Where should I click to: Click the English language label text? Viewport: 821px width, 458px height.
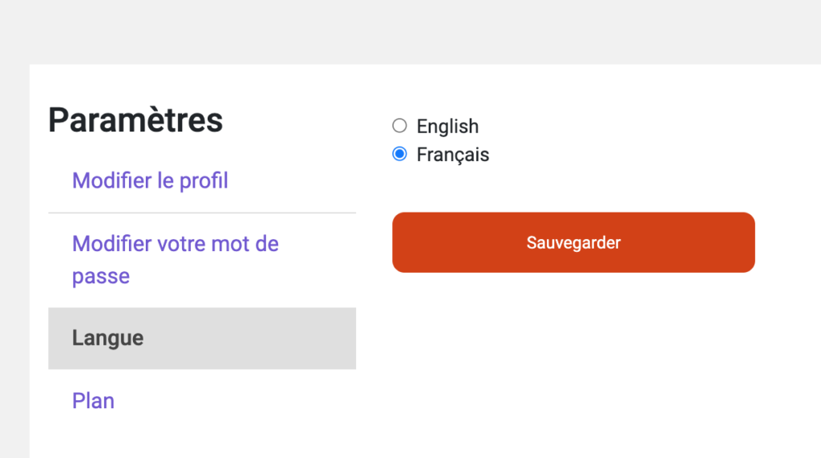[x=447, y=126]
